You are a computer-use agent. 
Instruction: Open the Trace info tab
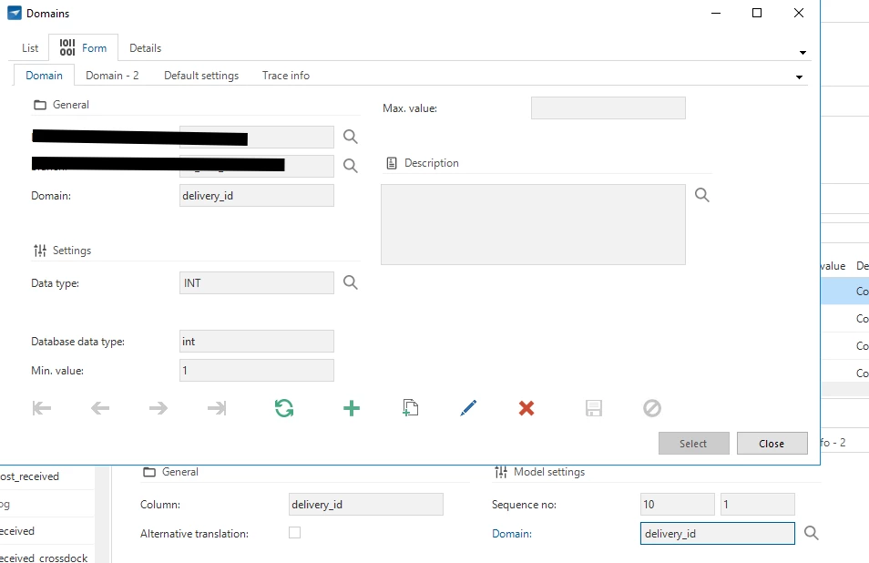click(286, 76)
